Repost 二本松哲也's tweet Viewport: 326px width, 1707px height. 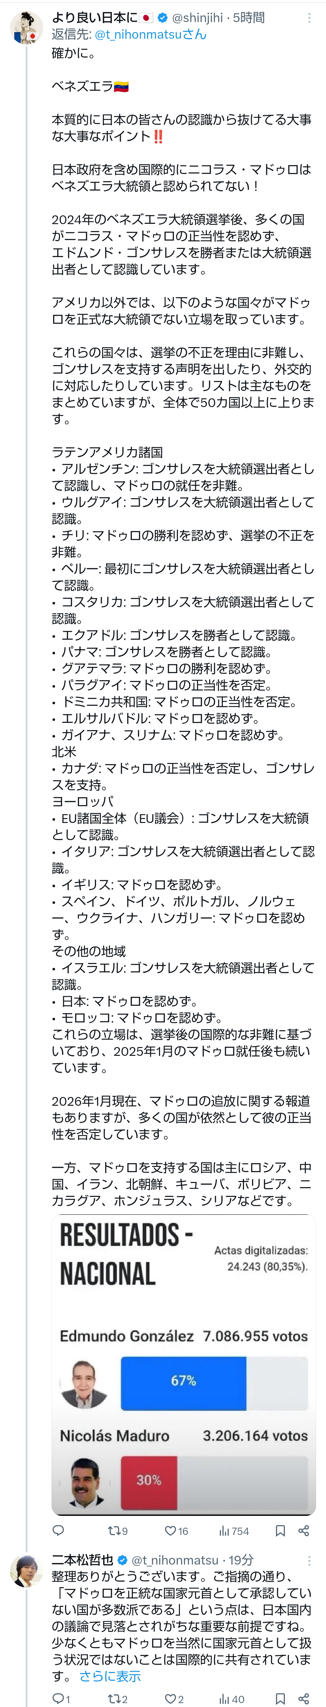coord(117,1693)
